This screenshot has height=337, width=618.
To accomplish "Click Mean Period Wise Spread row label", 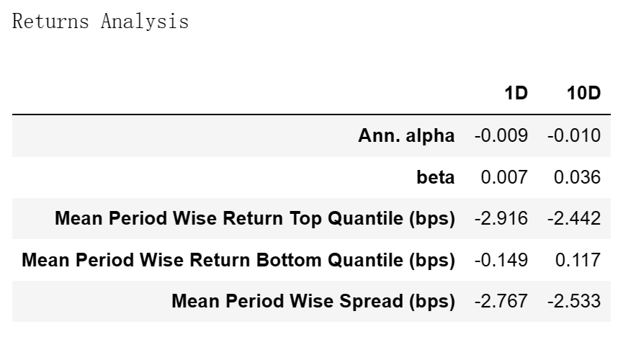I will (x=313, y=301).
